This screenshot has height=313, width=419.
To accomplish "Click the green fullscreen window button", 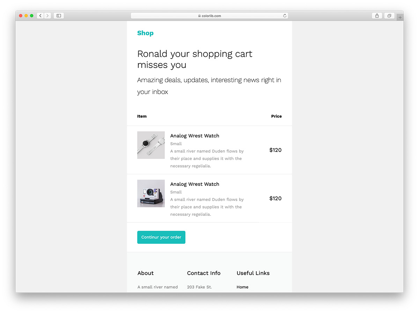I will pos(32,16).
